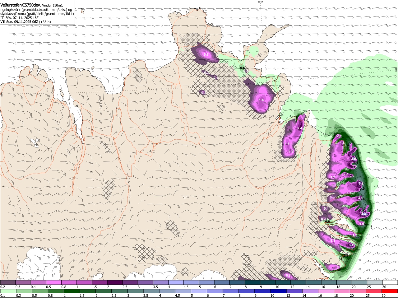This screenshot has height=298, width=398.
Task: Select upper legend swatch between 18 and 20
Action: pos(344,282)
